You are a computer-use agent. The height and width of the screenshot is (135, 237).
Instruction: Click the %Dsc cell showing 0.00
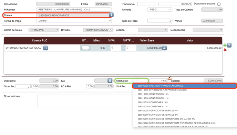point(99,48)
